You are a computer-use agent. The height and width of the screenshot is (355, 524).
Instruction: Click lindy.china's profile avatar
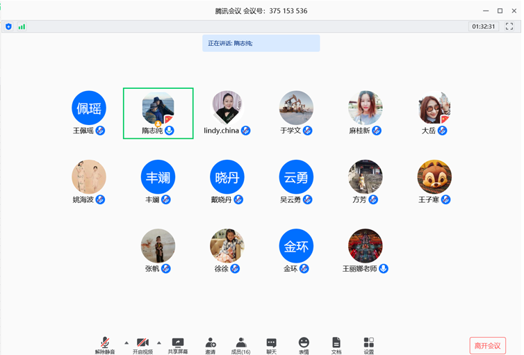[227, 108]
